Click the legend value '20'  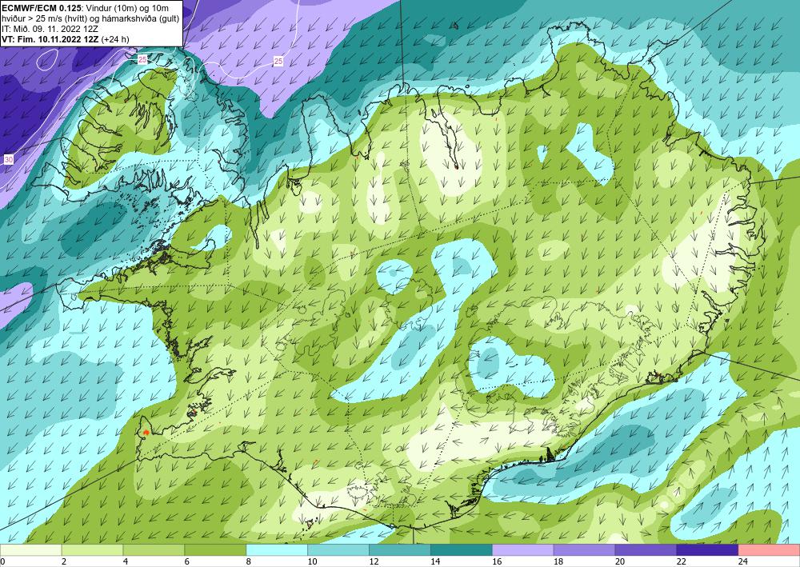click(620, 561)
